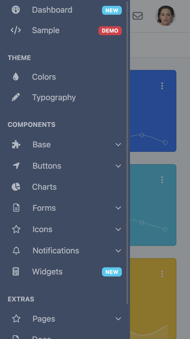Expand the Base components submenu
This screenshot has width=190, height=339.
pyautogui.click(x=118, y=145)
